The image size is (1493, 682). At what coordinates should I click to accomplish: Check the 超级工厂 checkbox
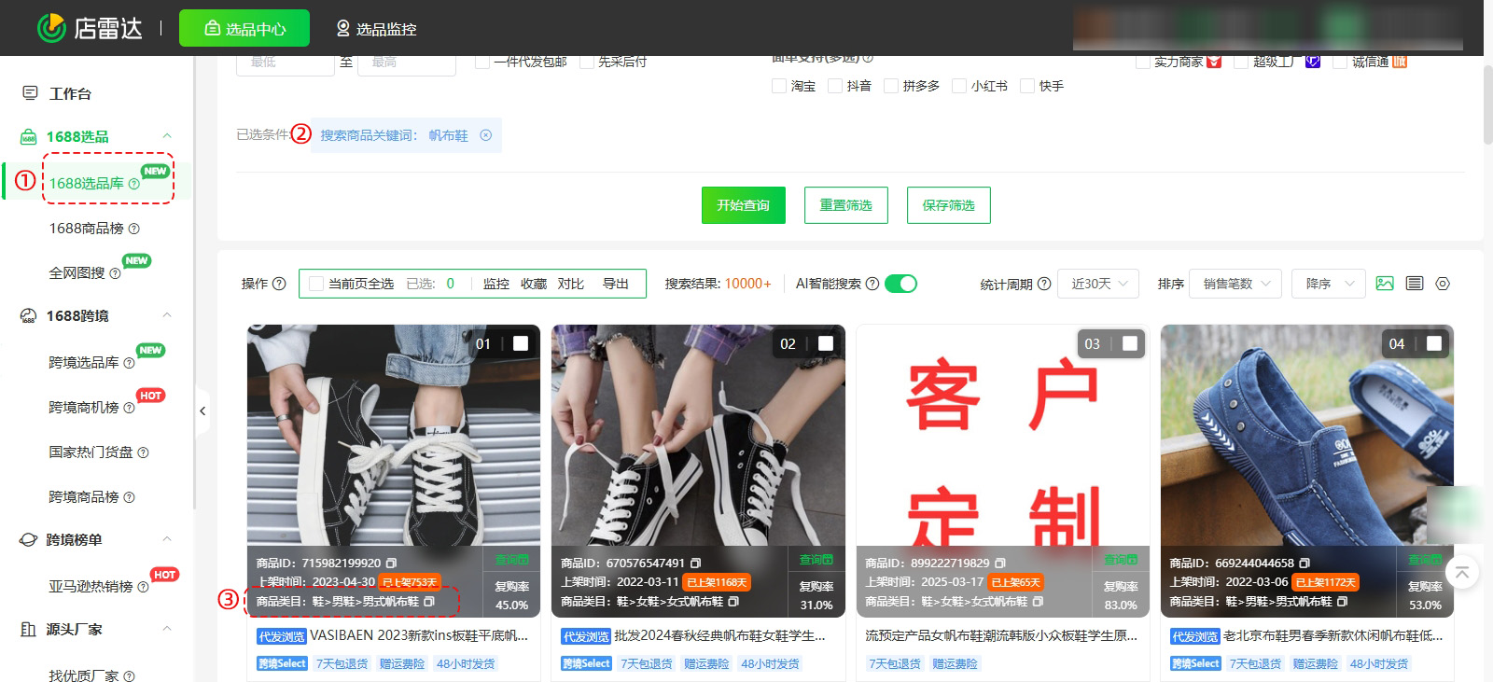pos(1241,62)
